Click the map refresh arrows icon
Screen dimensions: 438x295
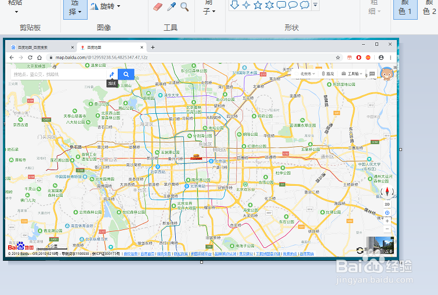coord(360,250)
